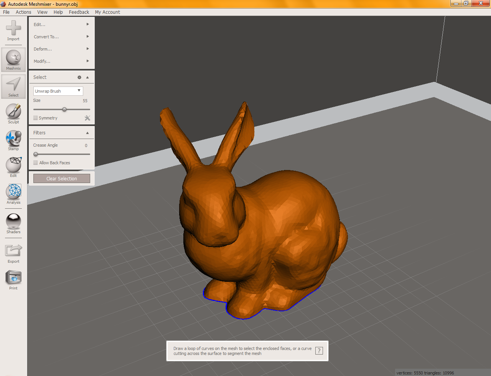Click the brush Size slider handle

point(64,110)
